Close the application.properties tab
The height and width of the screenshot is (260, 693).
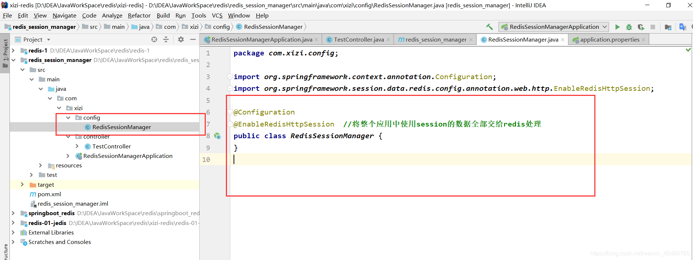pos(643,40)
